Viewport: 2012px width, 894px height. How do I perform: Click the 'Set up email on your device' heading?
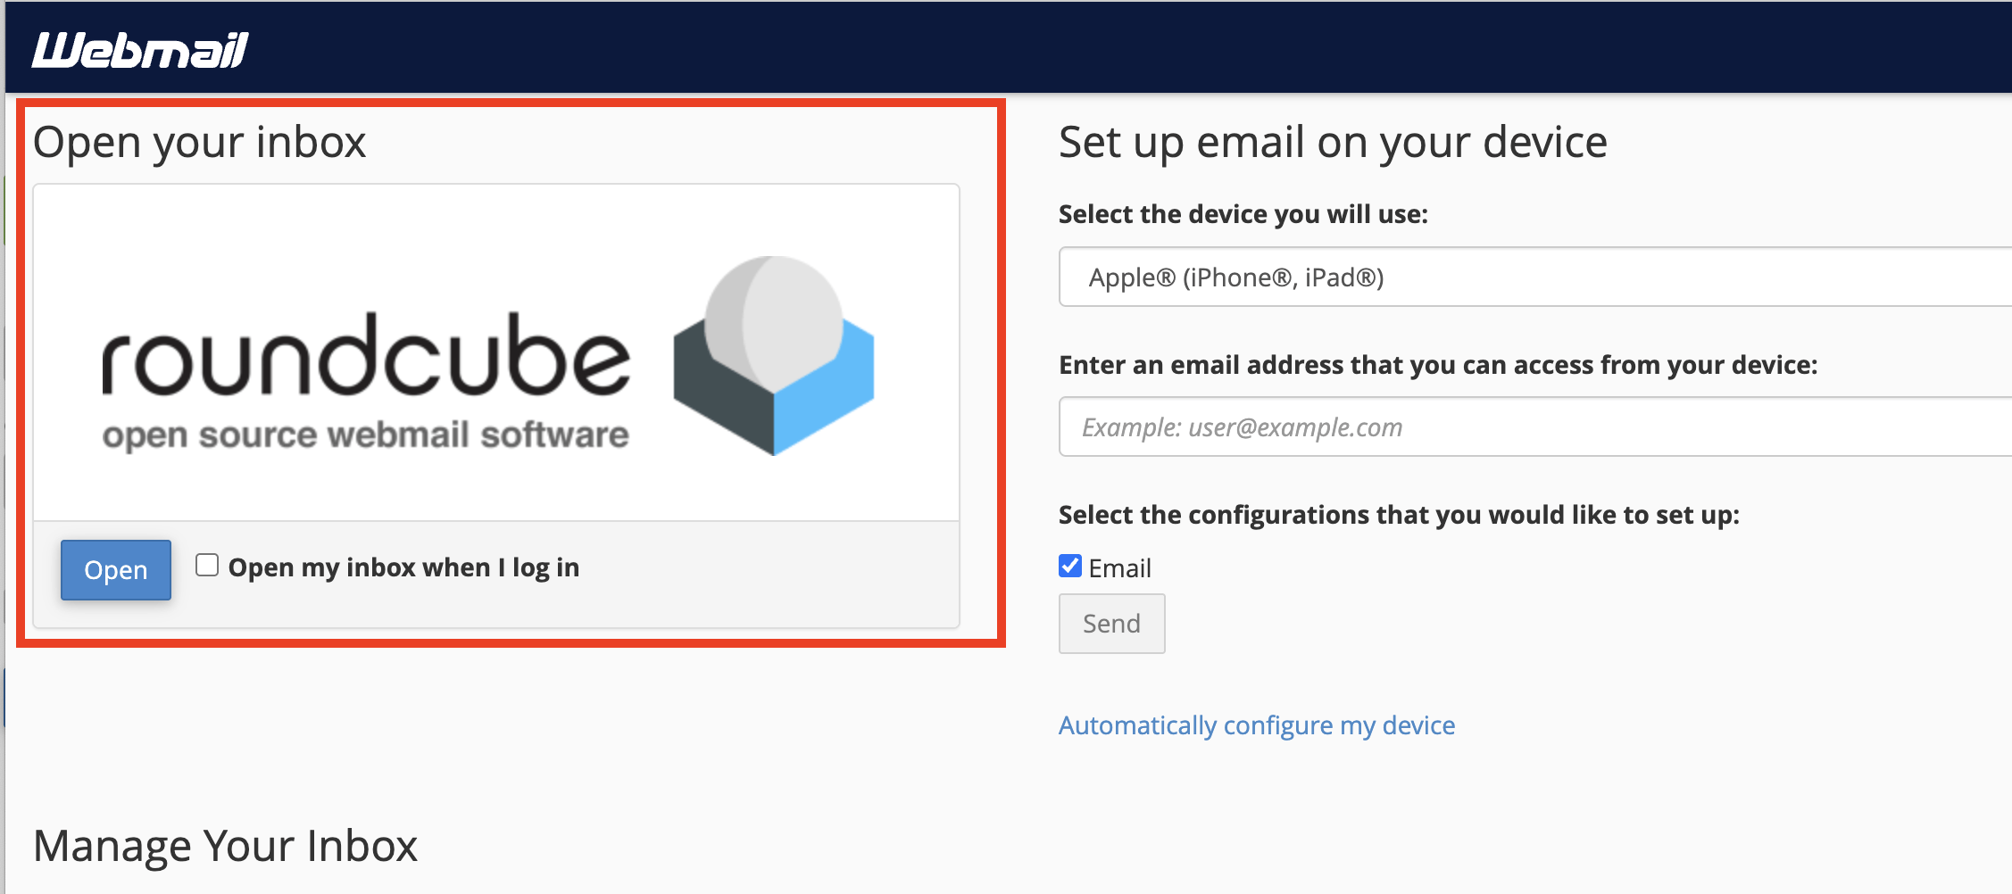tap(1332, 143)
